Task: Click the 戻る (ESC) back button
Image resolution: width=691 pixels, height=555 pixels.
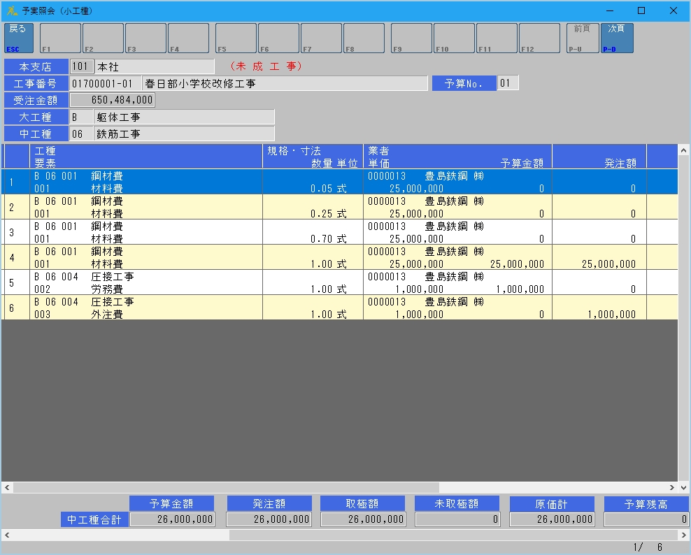Action: 18,38
